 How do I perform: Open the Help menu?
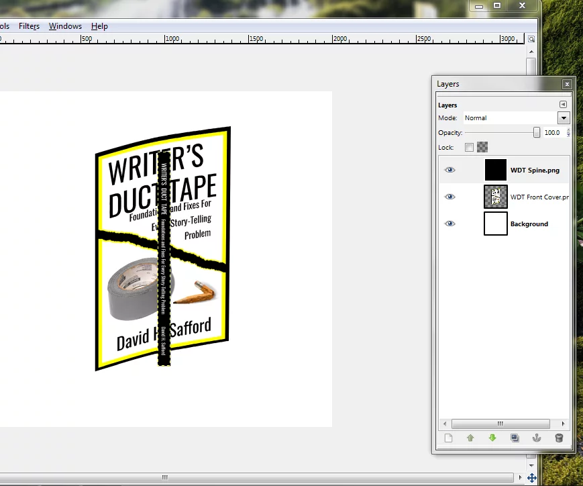[99, 26]
